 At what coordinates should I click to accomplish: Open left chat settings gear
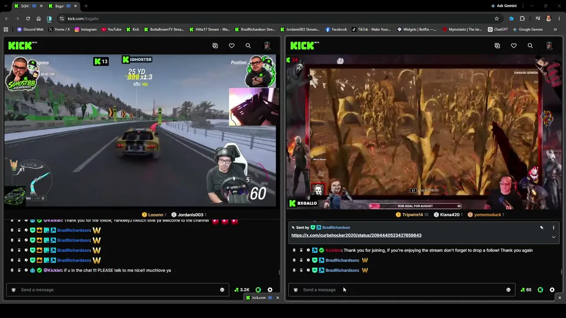[x=270, y=290]
